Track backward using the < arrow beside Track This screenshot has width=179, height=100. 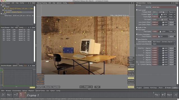[81, 87]
